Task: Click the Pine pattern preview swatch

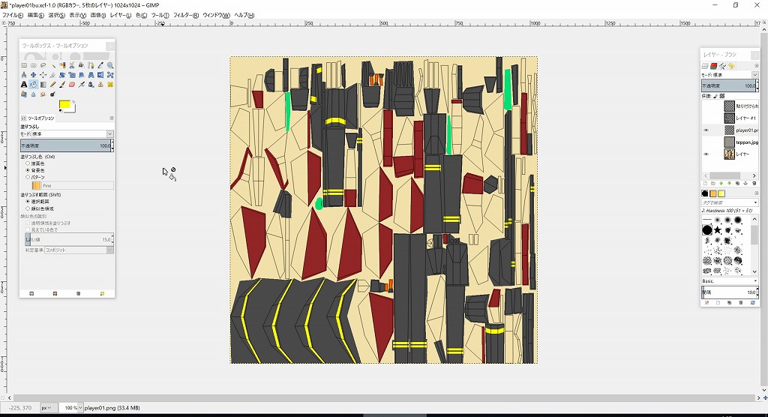Action: coord(36,186)
